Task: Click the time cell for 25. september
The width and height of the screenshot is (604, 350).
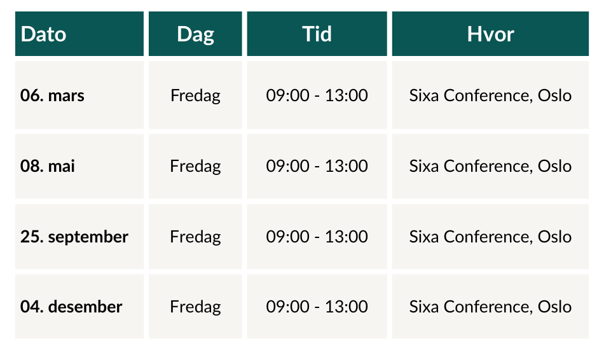Action: click(317, 236)
